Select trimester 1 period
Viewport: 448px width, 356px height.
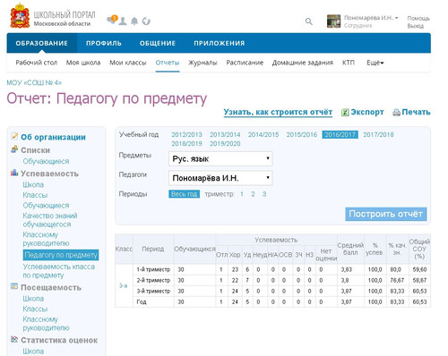click(242, 194)
